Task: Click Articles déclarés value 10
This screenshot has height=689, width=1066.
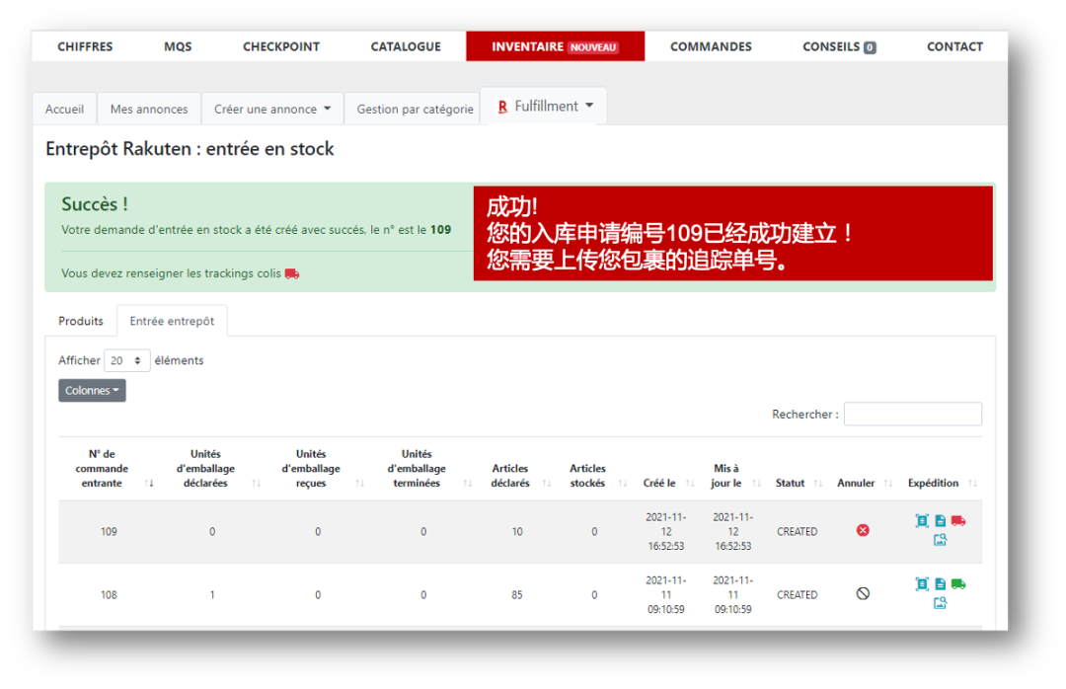Action: click(x=516, y=532)
